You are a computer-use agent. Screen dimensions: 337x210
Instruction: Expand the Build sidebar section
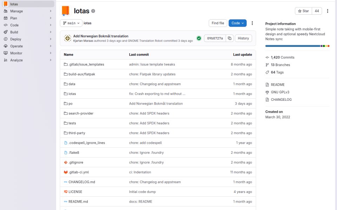pyautogui.click(x=28, y=32)
